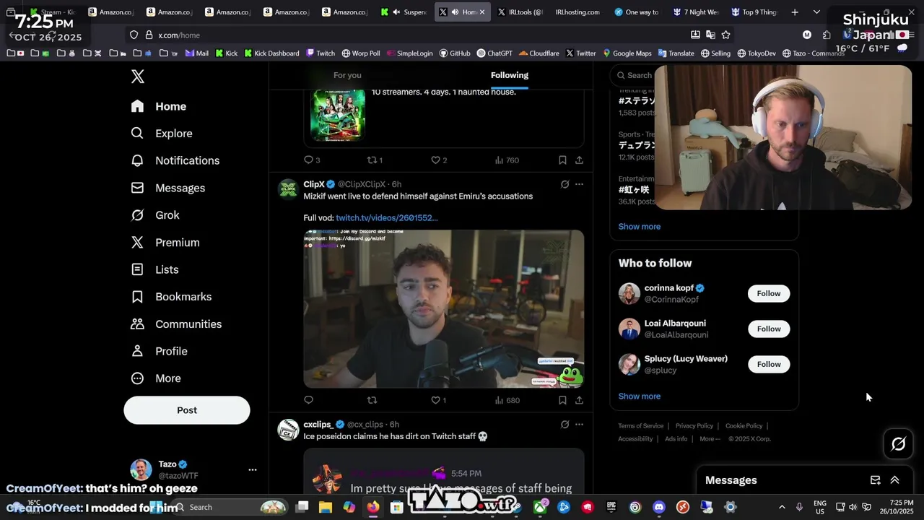Open Bookmarks in X sidebar

tap(172, 297)
